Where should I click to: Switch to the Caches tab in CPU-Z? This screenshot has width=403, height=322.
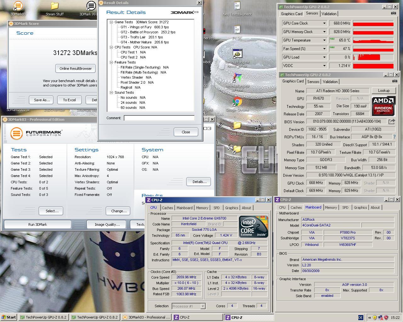coord(167,208)
